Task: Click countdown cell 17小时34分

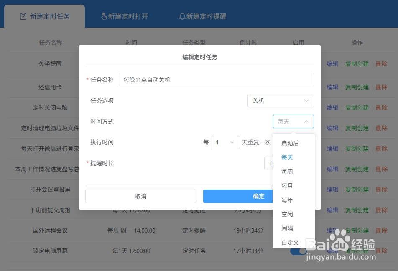Action: (x=248, y=251)
